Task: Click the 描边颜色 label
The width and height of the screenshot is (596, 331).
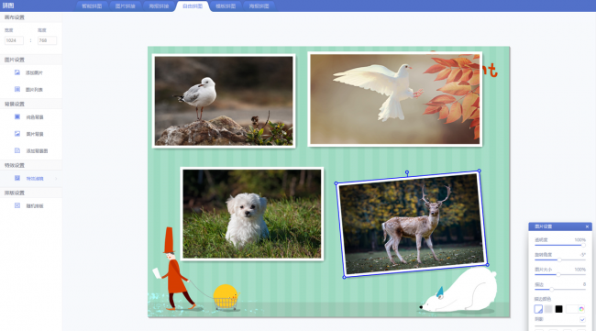Action: [543, 299]
